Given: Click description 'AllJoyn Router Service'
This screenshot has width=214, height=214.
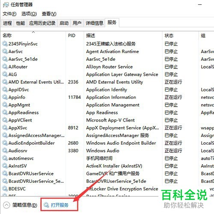Looking at the screenshot, I should point(110,67).
